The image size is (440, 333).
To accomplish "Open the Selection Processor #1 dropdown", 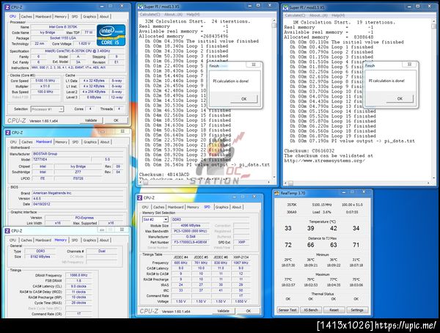I will 48,109.
